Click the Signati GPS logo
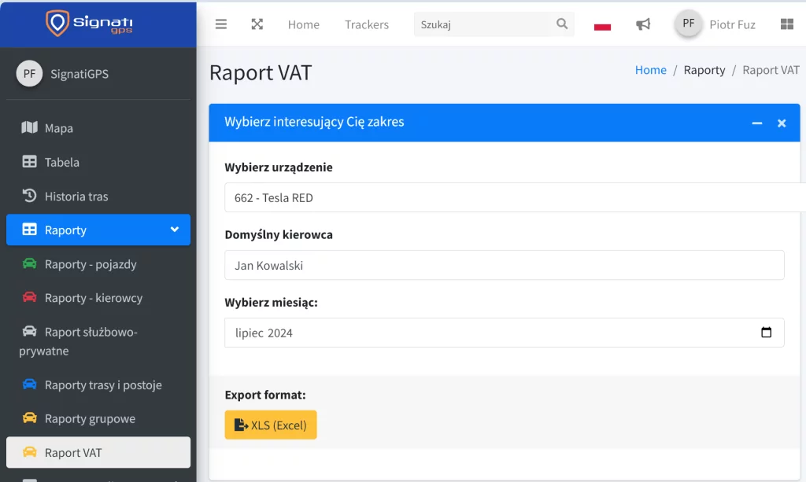 point(90,23)
